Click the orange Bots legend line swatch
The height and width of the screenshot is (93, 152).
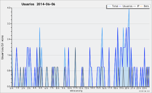click(141, 6)
